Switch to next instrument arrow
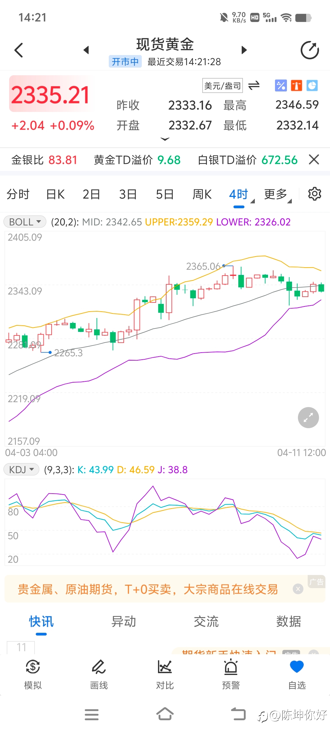Screen dimensions: 330x734 (x=244, y=50)
